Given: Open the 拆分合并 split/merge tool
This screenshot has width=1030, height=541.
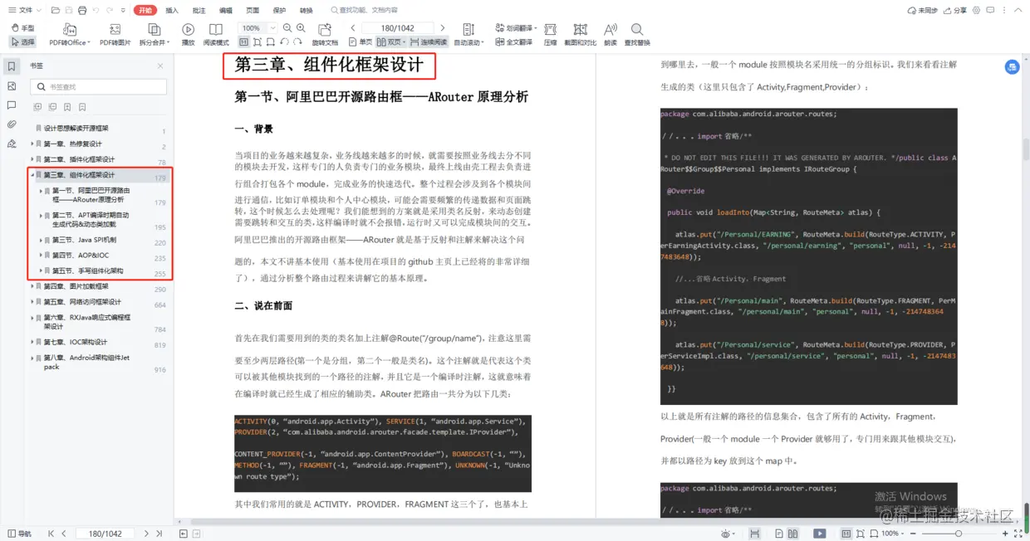Looking at the screenshot, I should [154, 35].
